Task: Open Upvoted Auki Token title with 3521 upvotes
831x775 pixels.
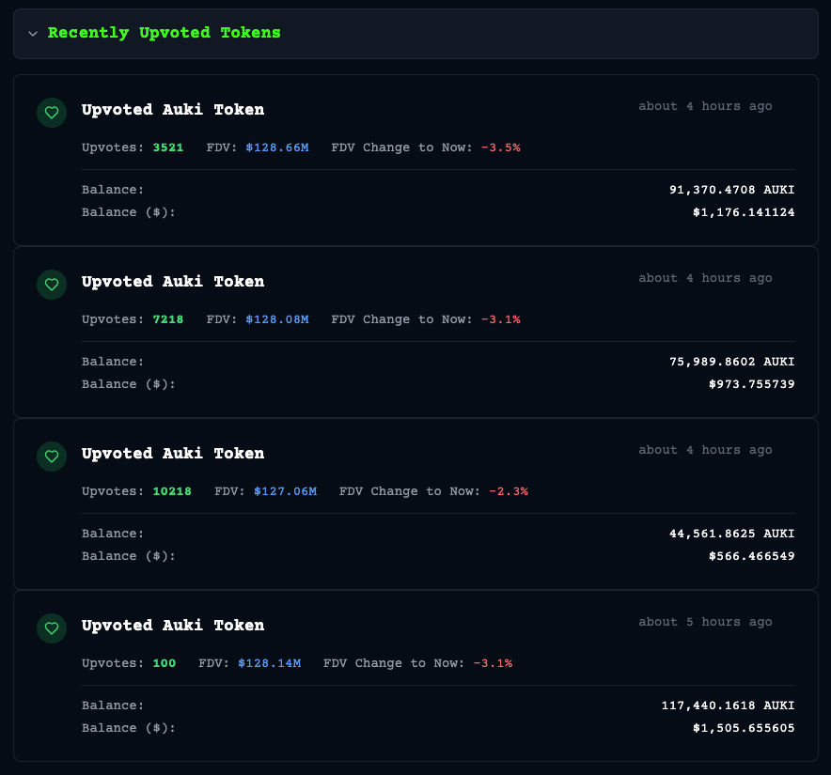Action: coord(173,110)
